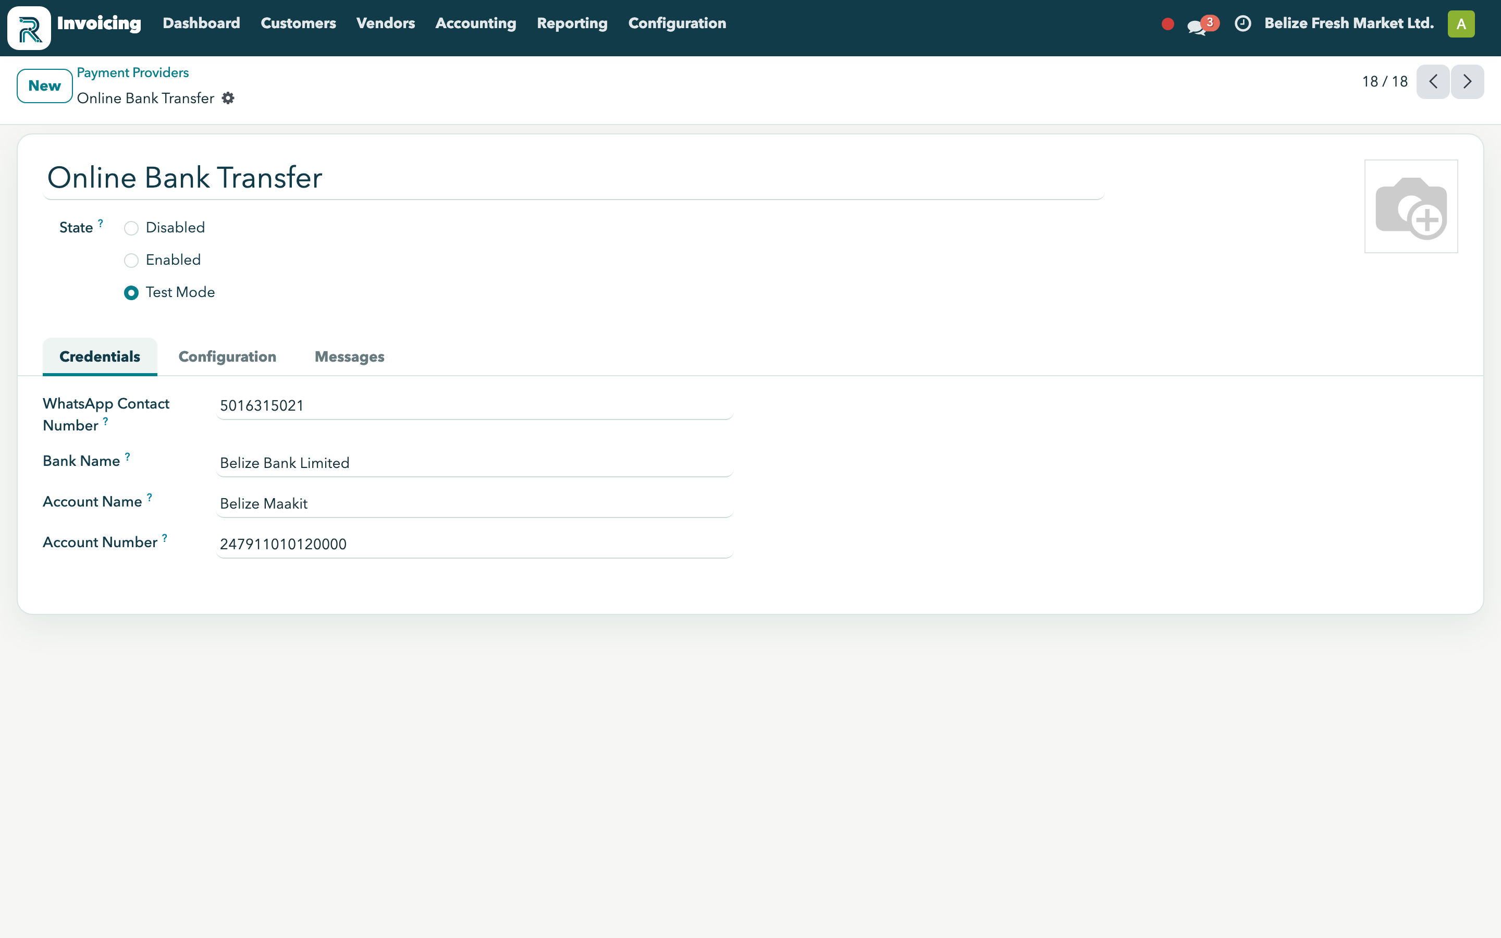Edit the Online Bank Transfer name field

573,178
